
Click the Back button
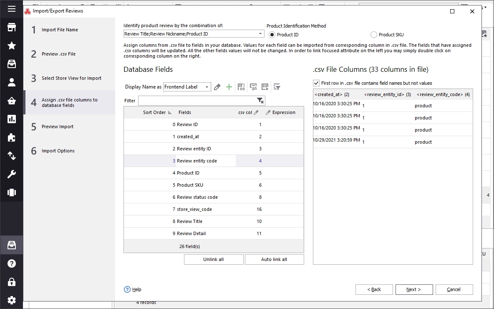point(374,289)
